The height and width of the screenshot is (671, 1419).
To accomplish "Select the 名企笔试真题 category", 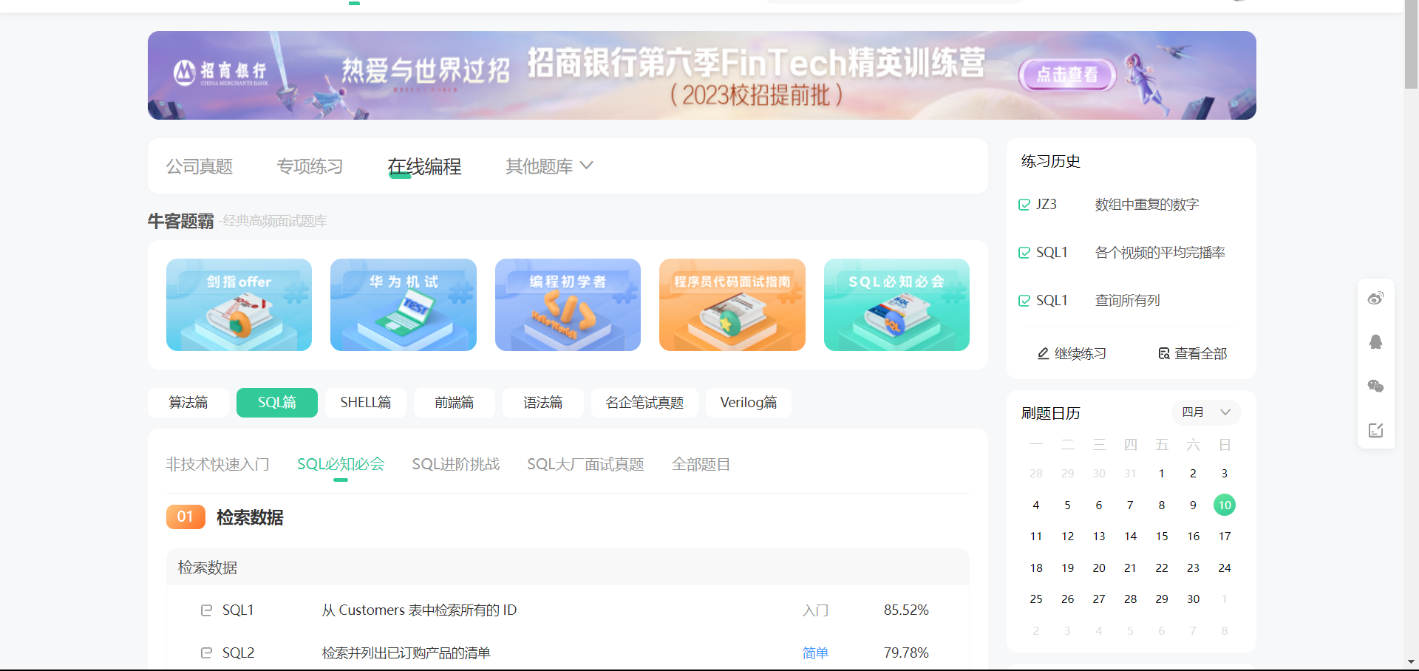I will pyautogui.click(x=644, y=403).
